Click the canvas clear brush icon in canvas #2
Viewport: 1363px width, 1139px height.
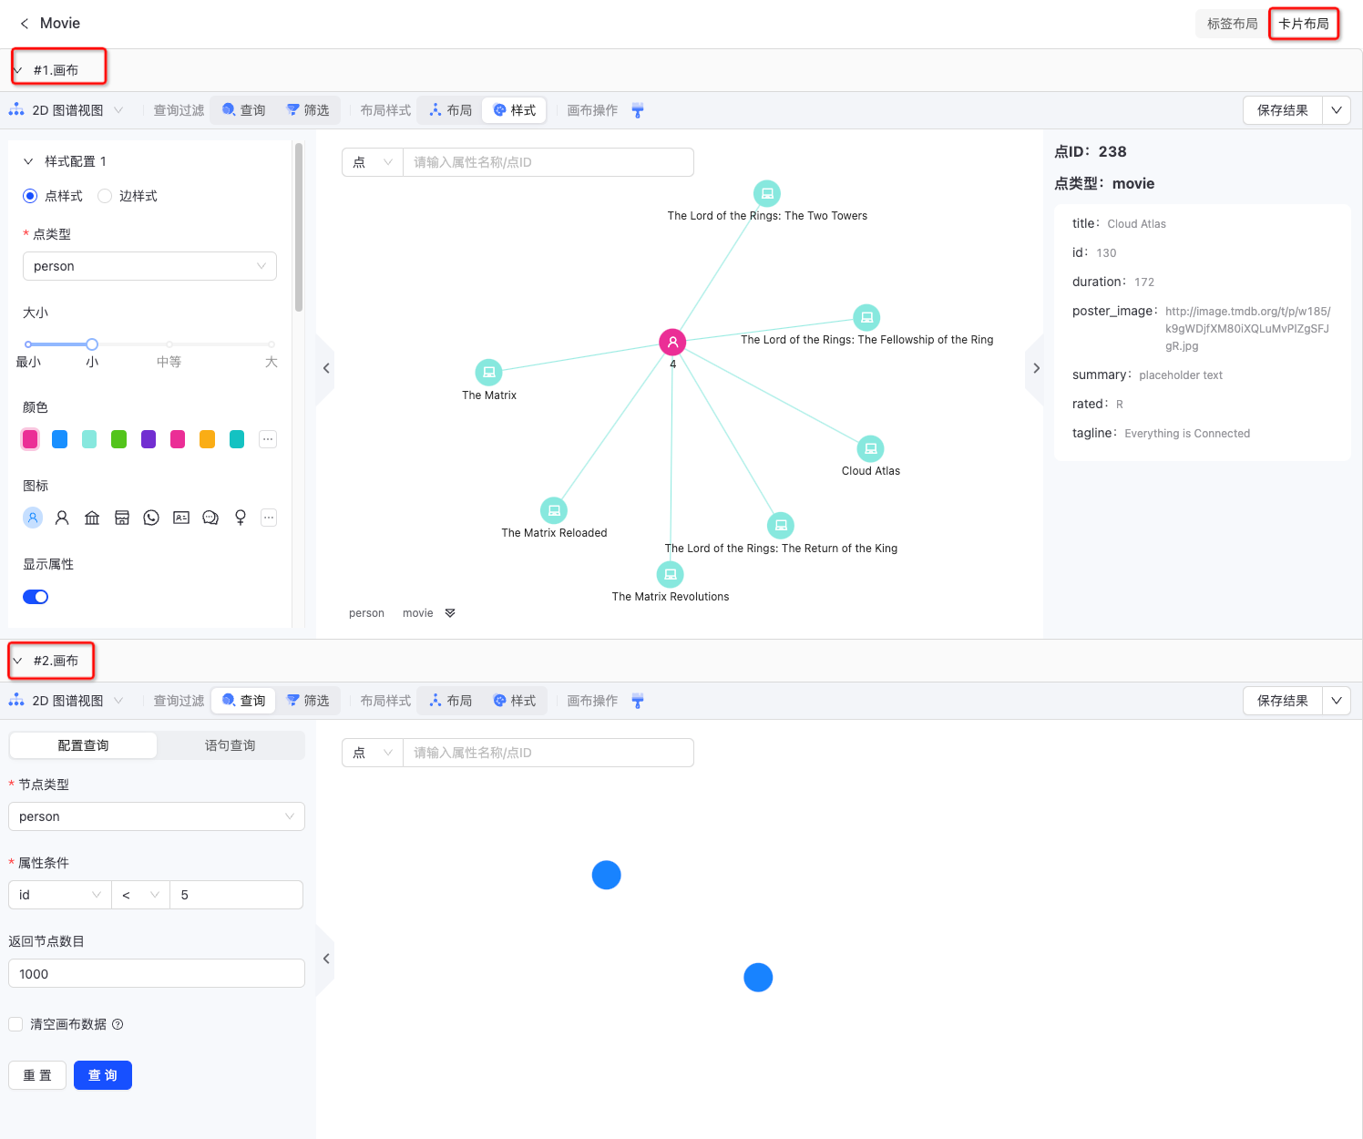tap(638, 701)
